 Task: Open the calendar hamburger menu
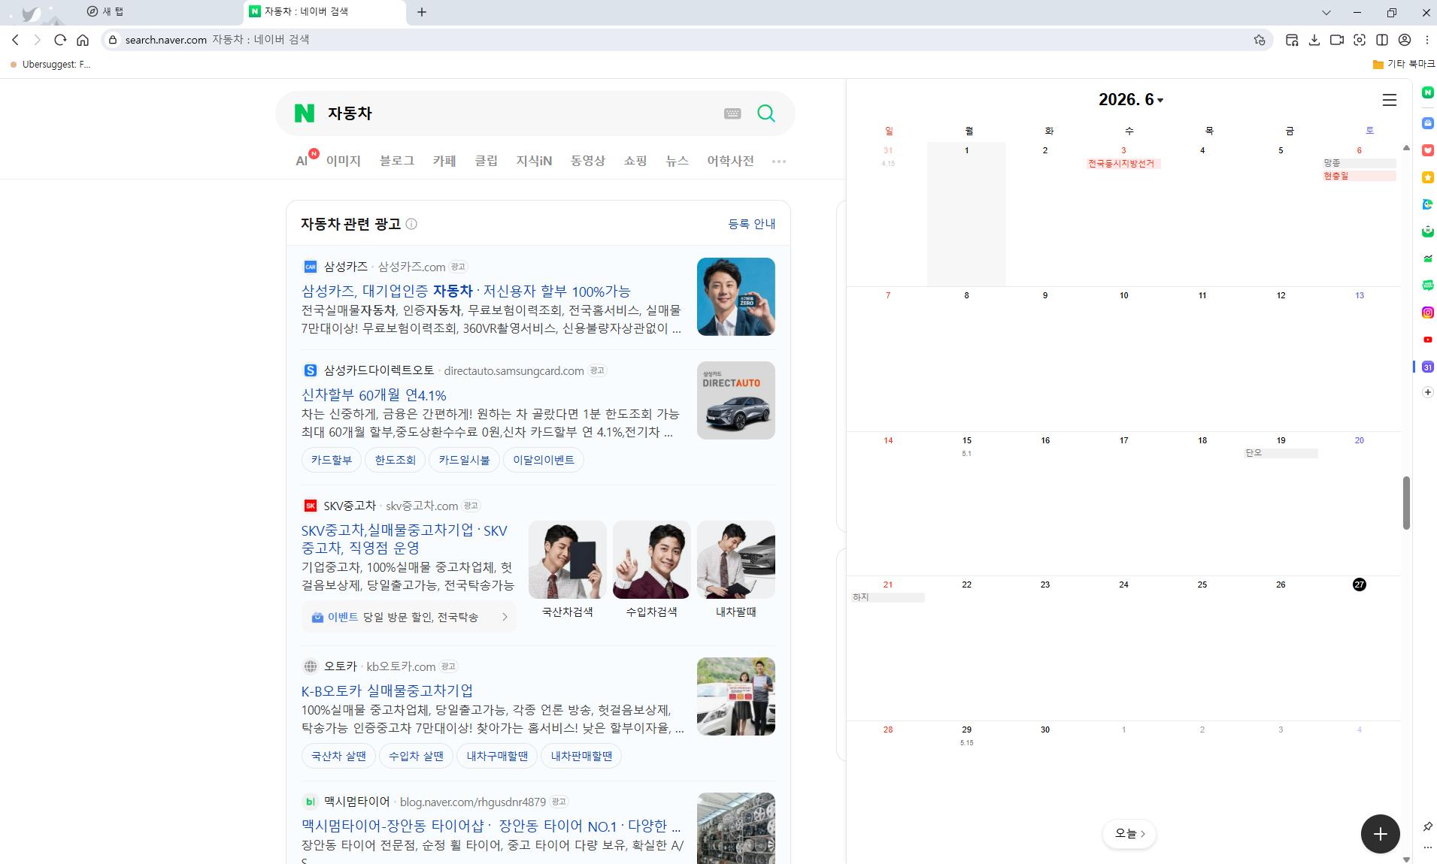(1390, 100)
